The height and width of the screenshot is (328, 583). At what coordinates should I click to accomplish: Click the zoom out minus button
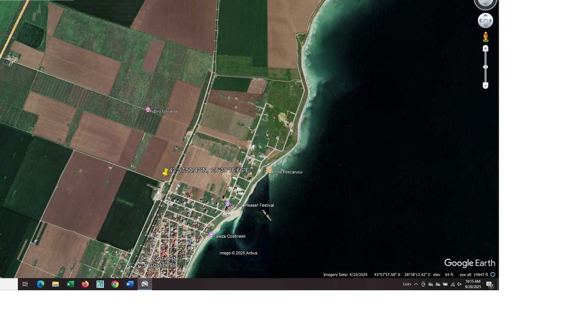click(485, 86)
